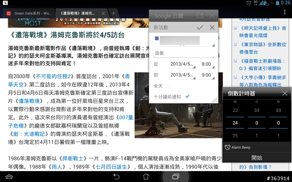Open a new browser tab with plus
292x182 pixels.
pos(114,13)
